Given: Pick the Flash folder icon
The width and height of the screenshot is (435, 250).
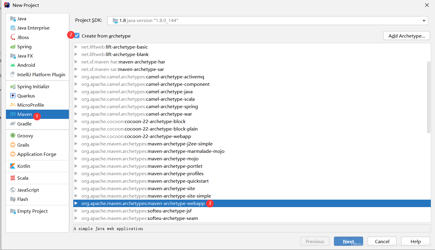Looking at the screenshot, I should click(x=13, y=199).
